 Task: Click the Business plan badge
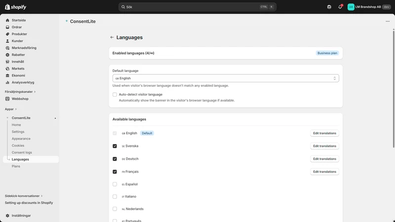(x=327, y=53)
